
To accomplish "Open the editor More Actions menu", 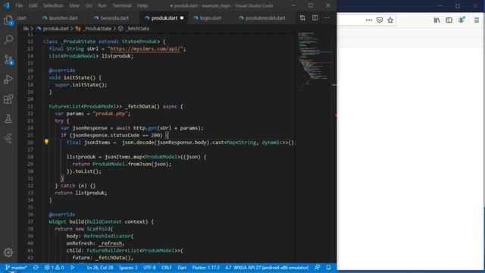I will [327, 18].
